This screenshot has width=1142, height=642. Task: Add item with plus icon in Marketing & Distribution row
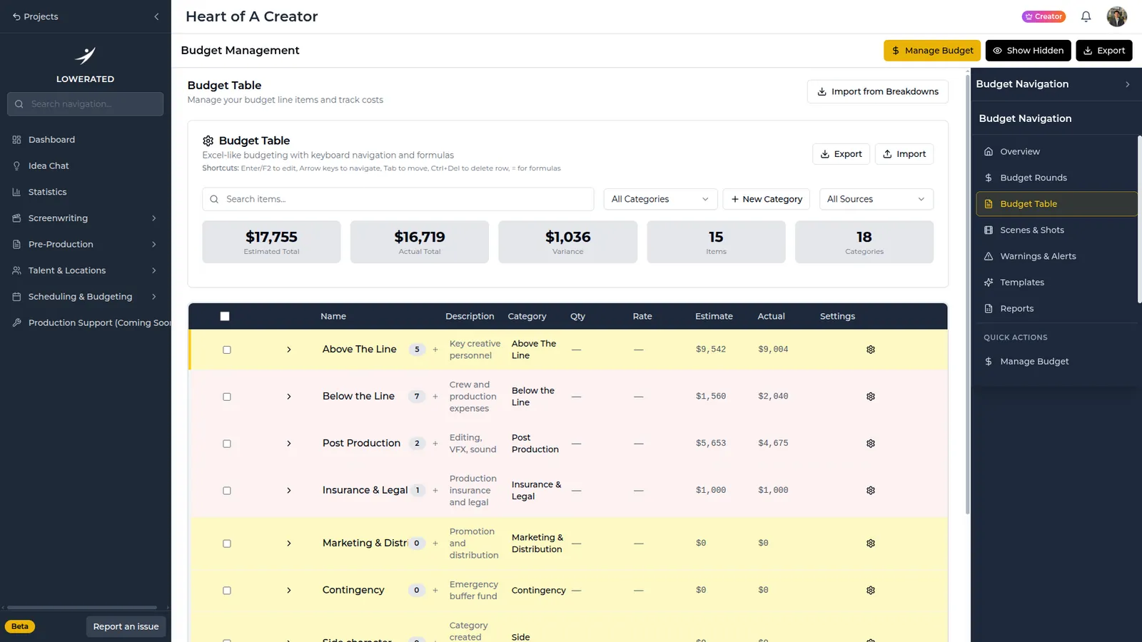(x=435, y=544)
